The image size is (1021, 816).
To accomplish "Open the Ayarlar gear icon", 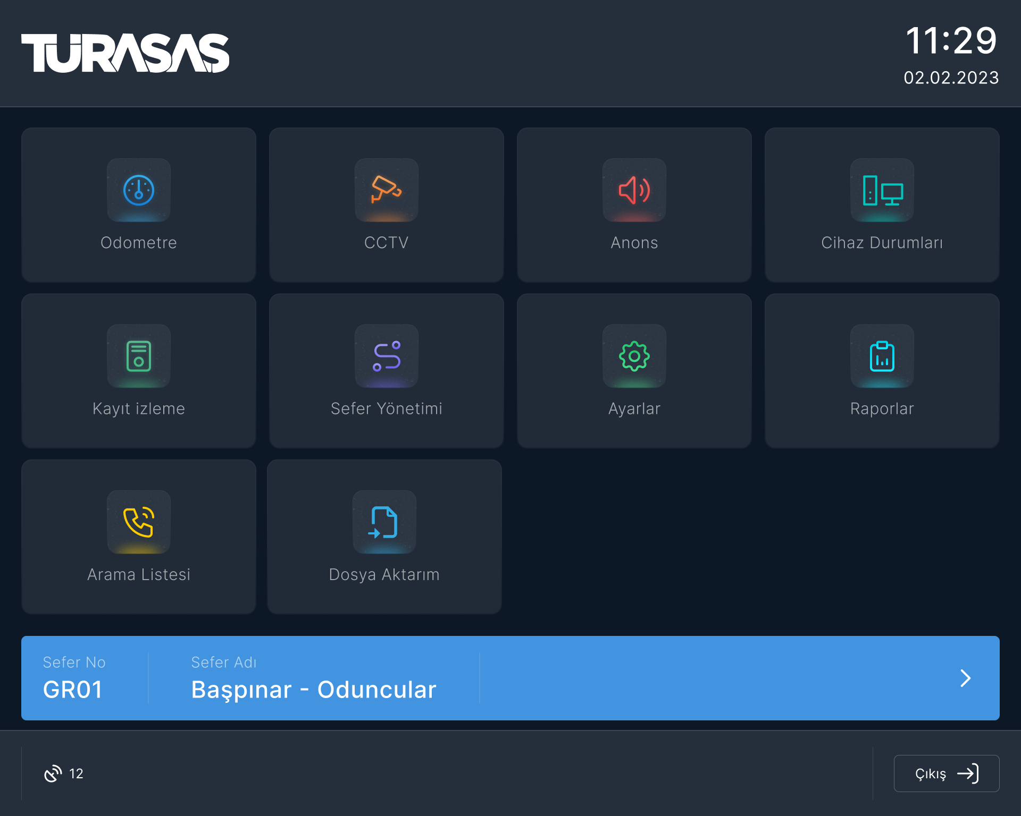I will [x=634, y=356].
